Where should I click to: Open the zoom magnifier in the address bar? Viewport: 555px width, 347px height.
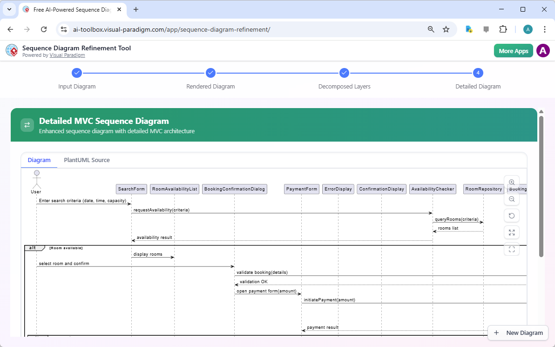pos(431,29)
